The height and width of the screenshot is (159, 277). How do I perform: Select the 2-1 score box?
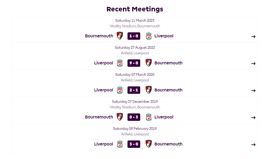pos(134,90)
